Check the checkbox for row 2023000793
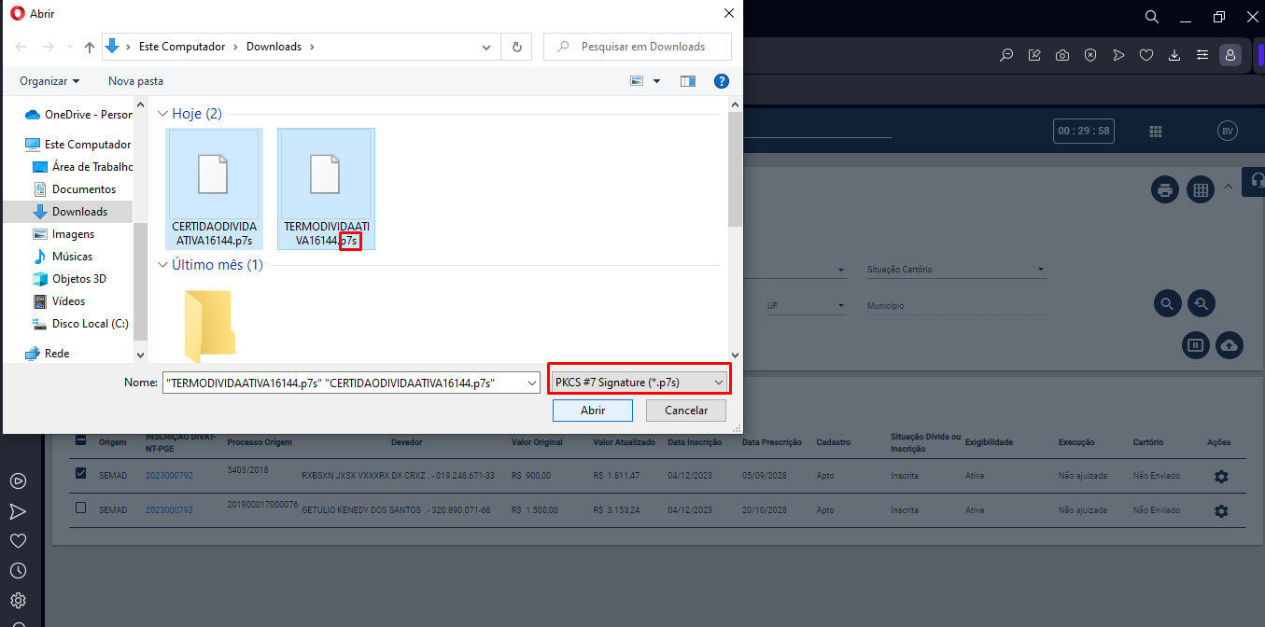The height and width of the screenshot is (627, 1265). click(x=80, y=508)
